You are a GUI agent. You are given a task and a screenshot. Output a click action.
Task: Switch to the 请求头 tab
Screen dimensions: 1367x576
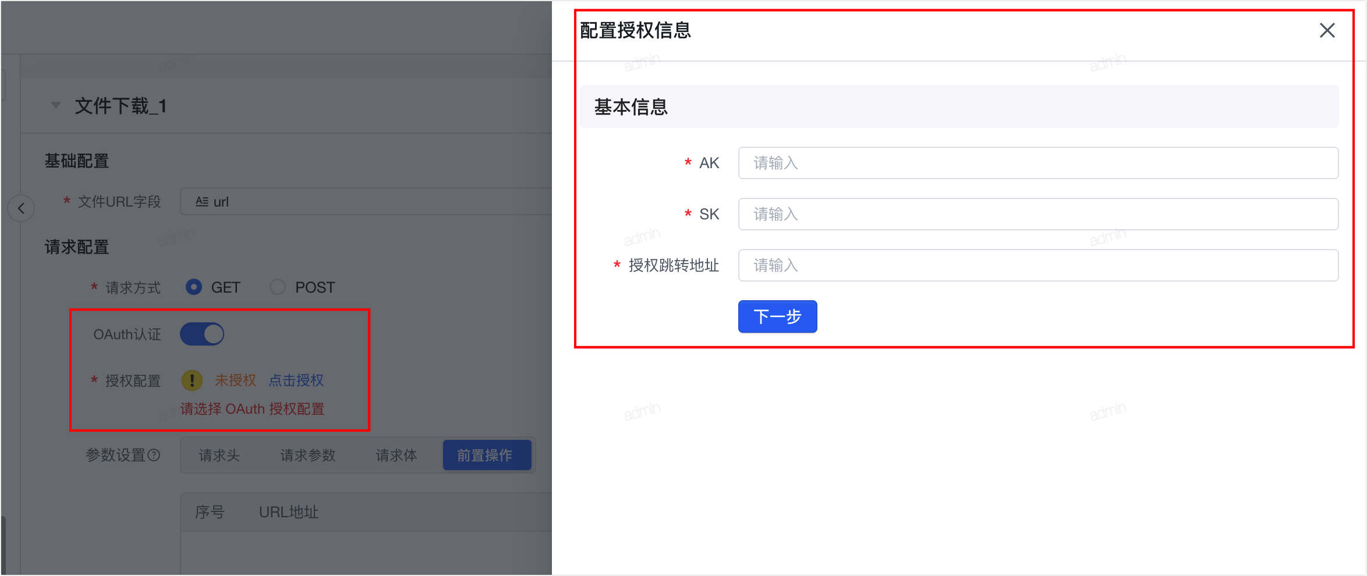pyautogui.click(x=219, y=455)
